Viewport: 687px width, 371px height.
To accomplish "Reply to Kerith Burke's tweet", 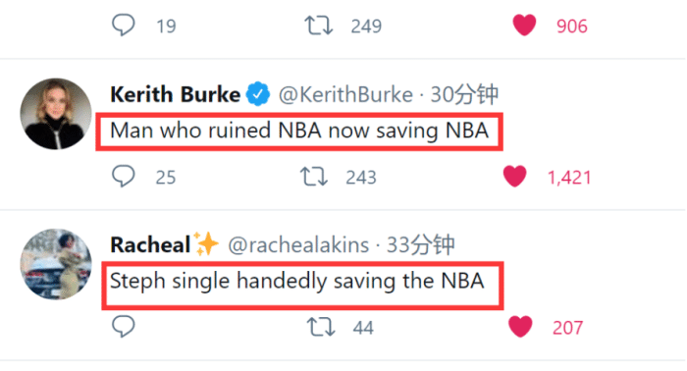I will point(123,176).
